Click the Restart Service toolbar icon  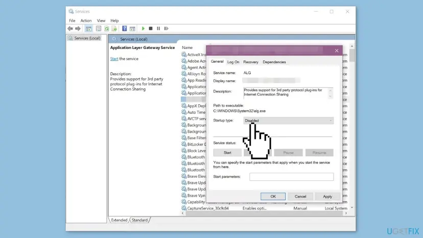166,29
